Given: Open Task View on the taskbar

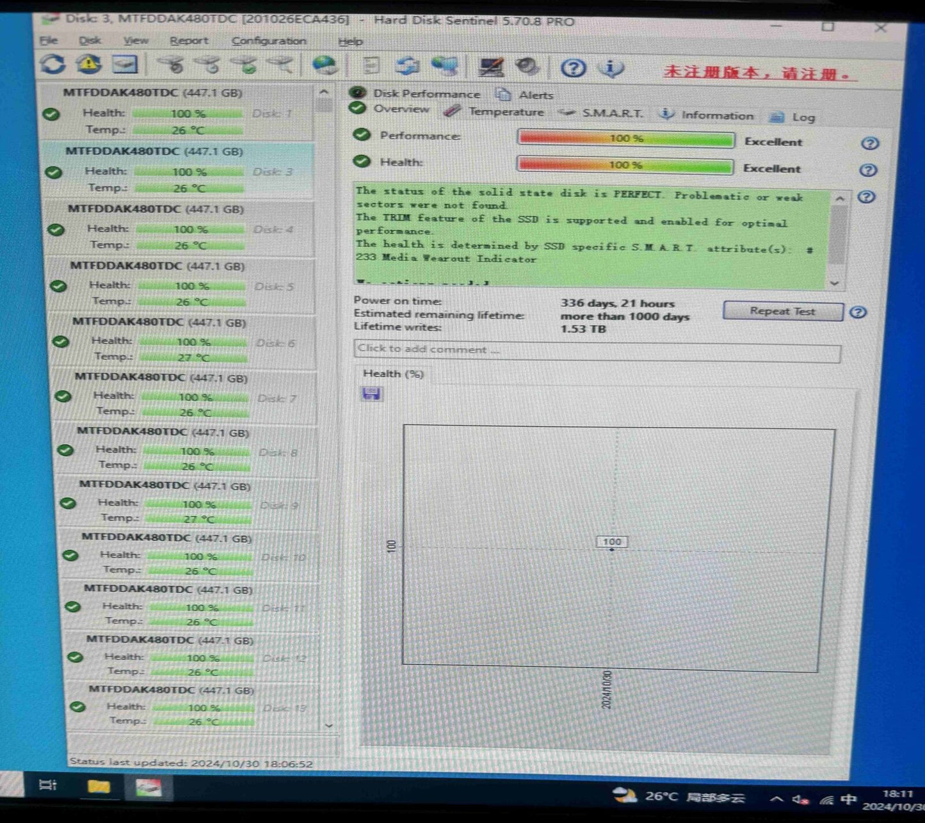Looking at the screenshot, I should (x=48, y=785).
